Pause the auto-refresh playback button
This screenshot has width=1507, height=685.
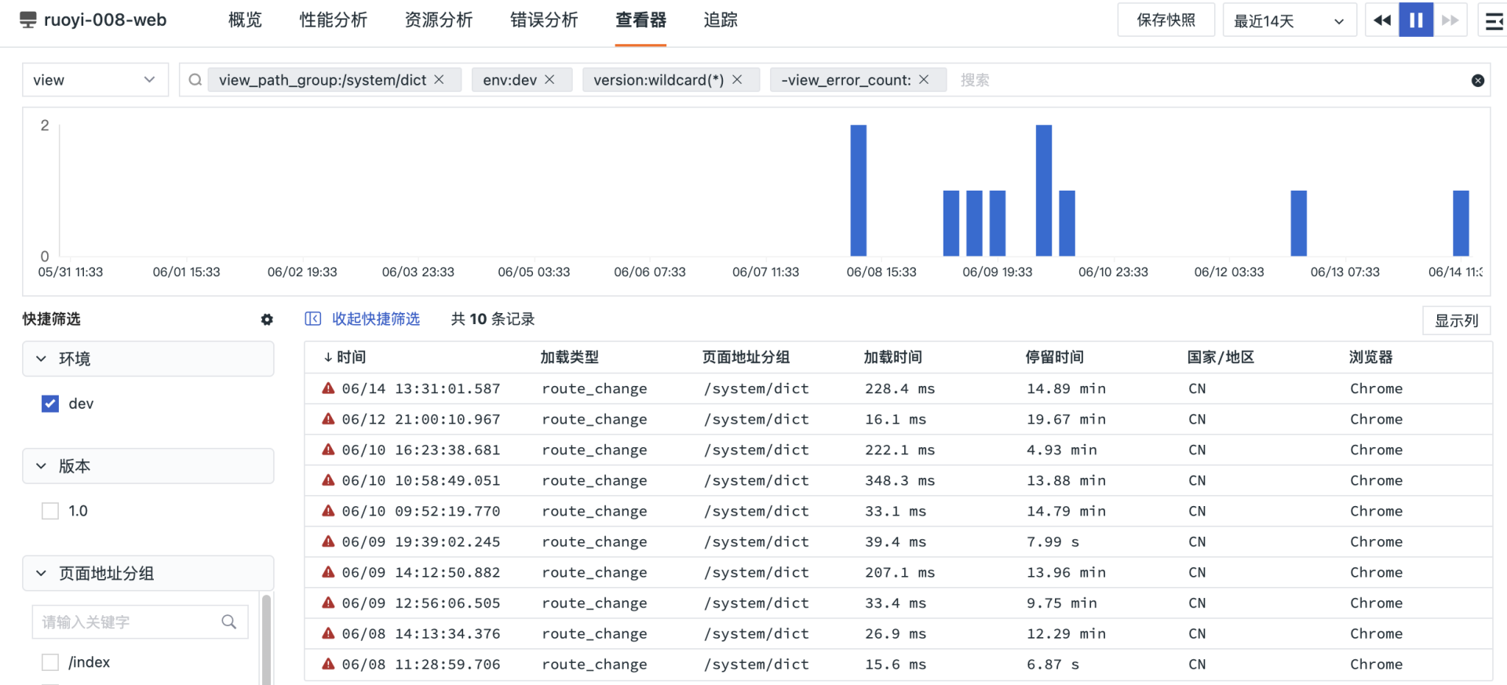(1416, 20)
